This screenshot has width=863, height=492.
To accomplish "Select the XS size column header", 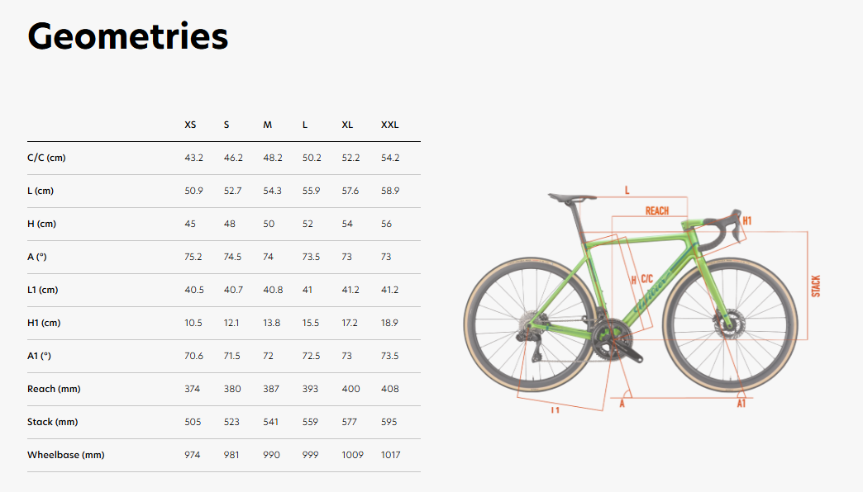I will pyautogui.click(x=190, y=125).
